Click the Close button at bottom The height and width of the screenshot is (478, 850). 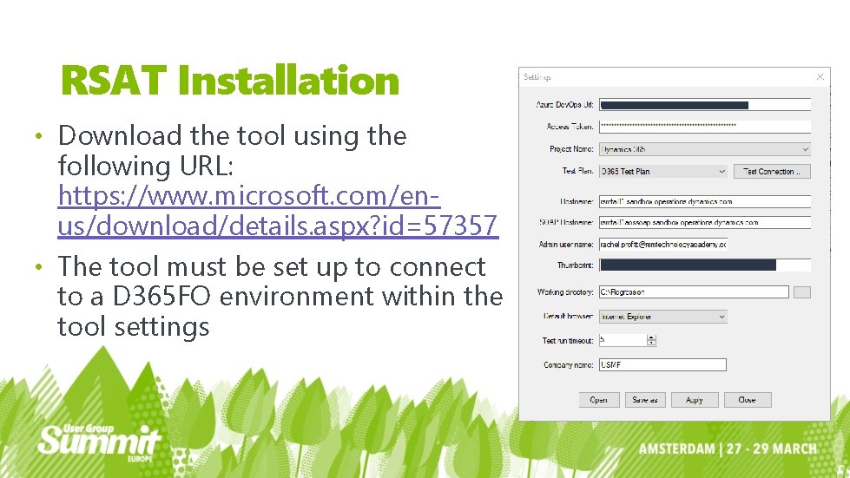pos(747,400)
